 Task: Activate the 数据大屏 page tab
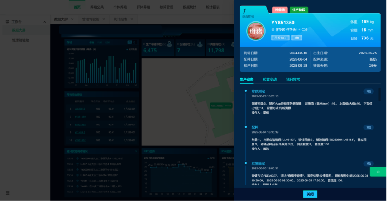(61, 19)
